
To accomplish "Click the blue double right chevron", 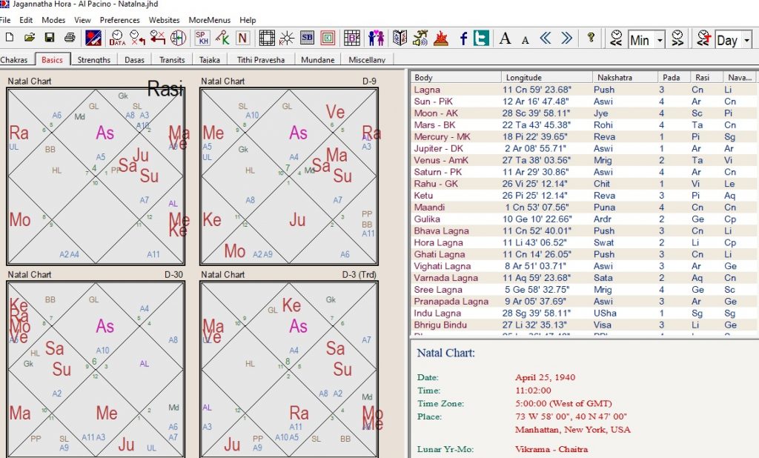I will (x=566, y=38).
